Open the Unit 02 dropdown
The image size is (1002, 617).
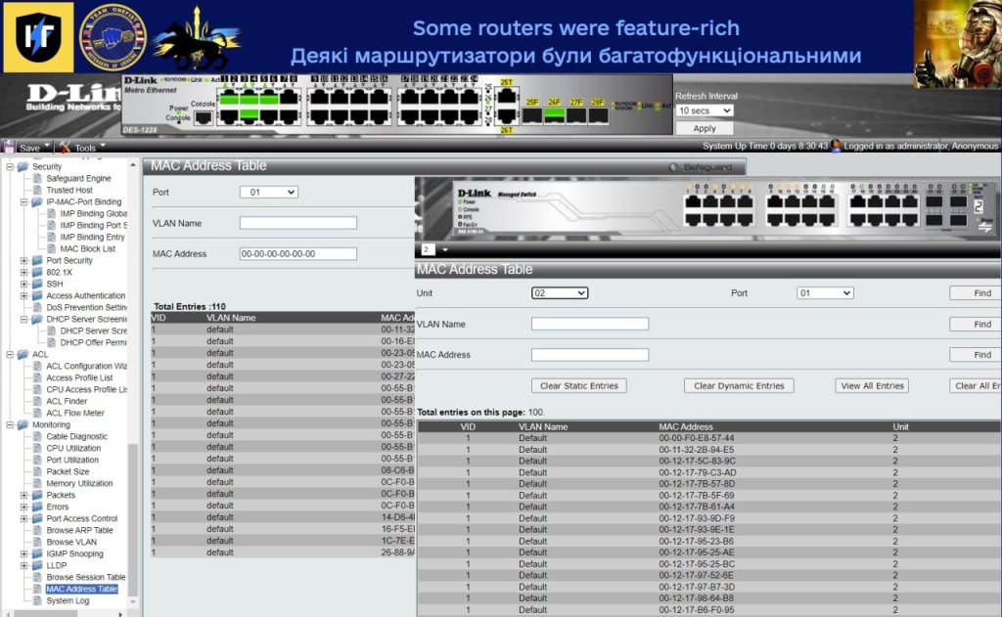(x=560, y=292)
